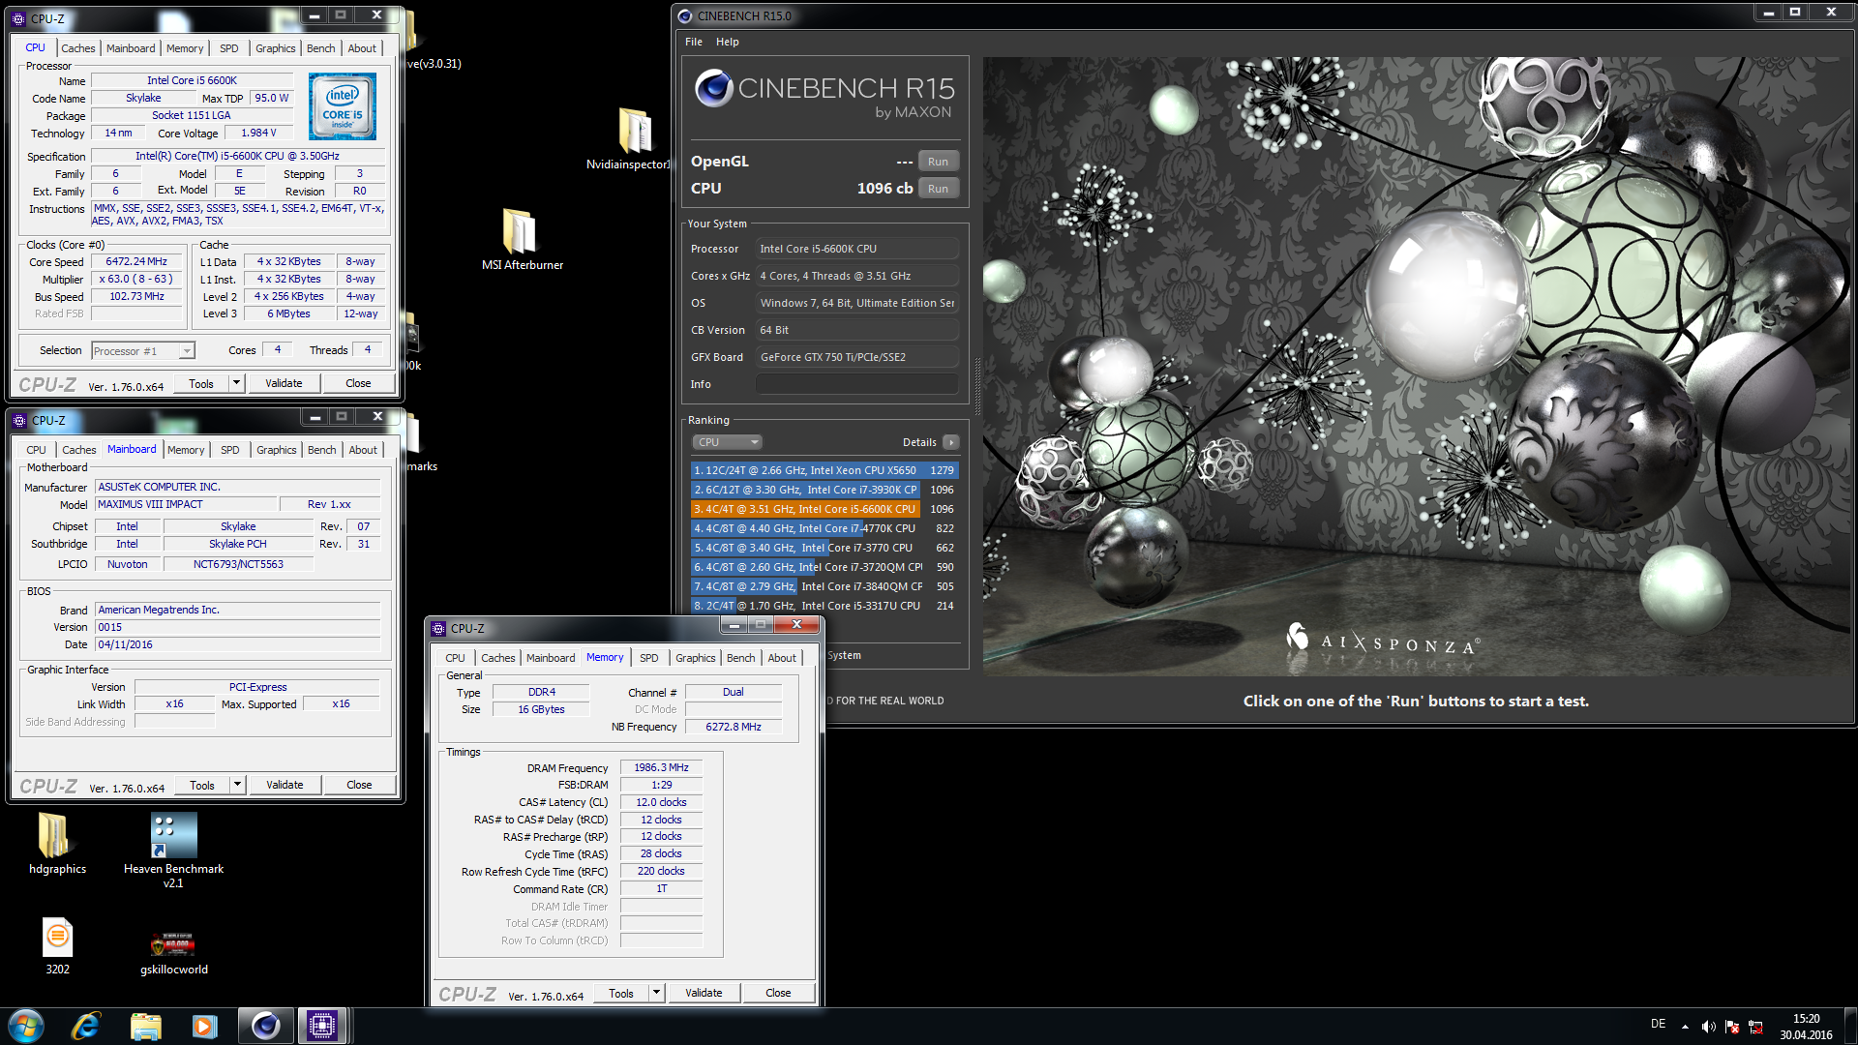The image size is (1858, 1045).
Task: Click Close button in Memory CPU-Z window
Action: [x=778, y=993]
